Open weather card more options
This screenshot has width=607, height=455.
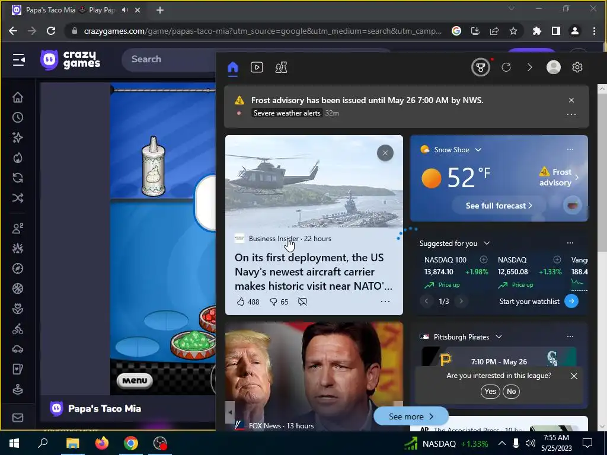pyautogui.click(x=570, y=150)
